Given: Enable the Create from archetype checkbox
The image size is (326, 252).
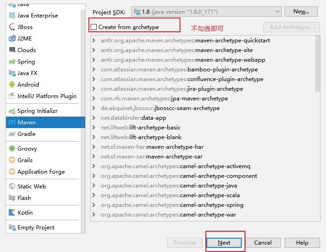Looking at the screenshot, I should [x=94, y=27].
